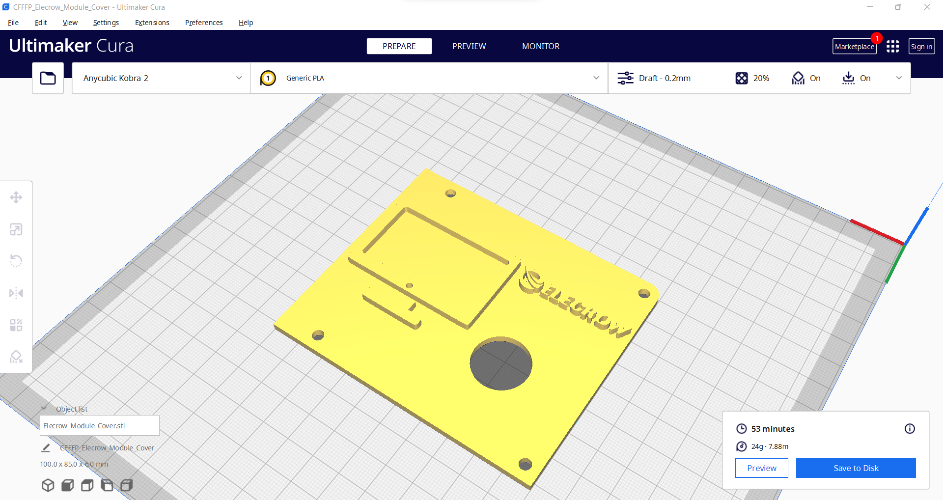Click the build plate adhesion icon
Image resolution: width=943 pixels, height=500 pixels.
[848, 78]
